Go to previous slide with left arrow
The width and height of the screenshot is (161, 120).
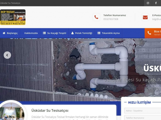tap(7, 55)
